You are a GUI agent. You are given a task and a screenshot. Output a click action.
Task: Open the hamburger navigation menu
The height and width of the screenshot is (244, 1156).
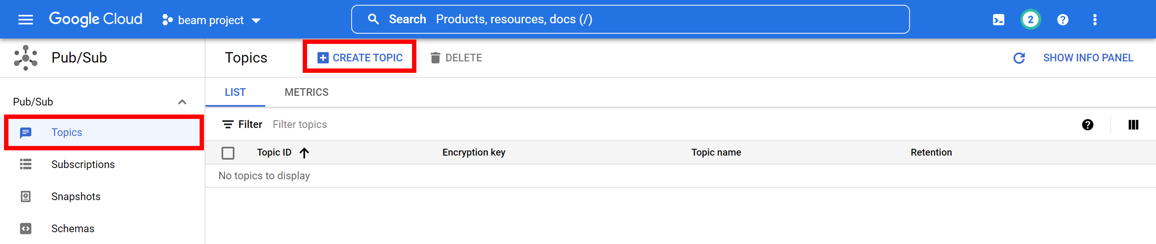point(26,20)
